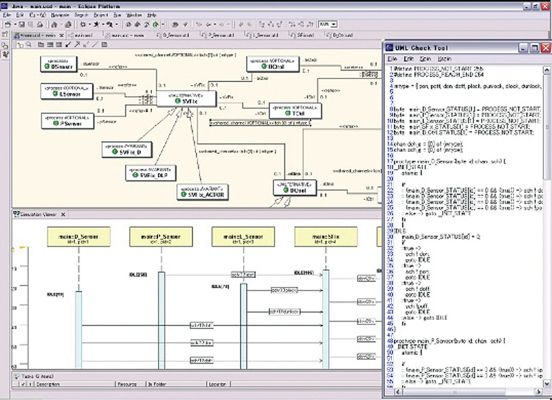Select the main:D_Sensor lifeline box

point(78,238)
